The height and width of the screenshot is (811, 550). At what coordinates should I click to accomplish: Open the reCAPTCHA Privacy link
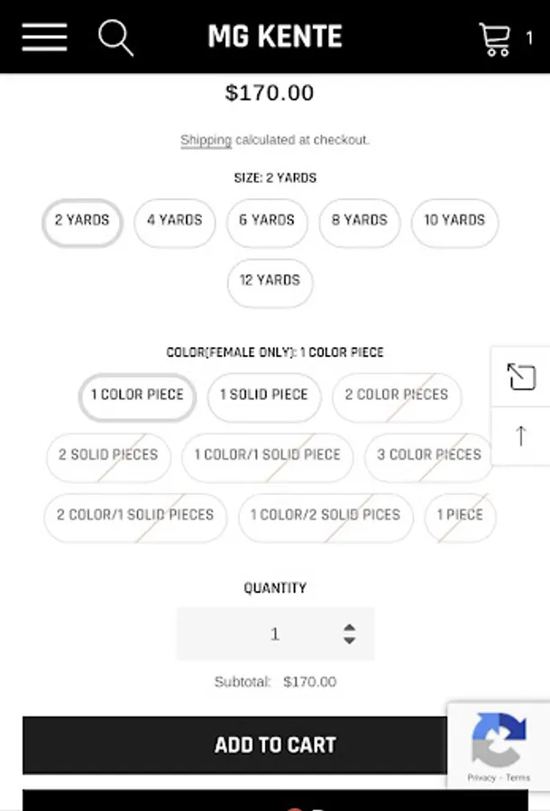(x=481, y=778)
